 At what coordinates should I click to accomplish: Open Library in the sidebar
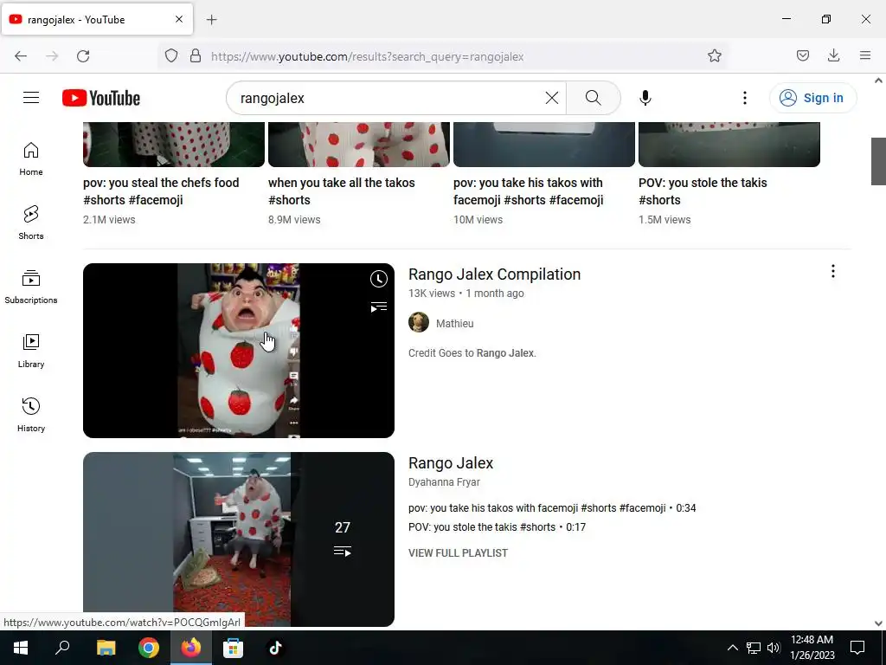click(x=31, y=352)
